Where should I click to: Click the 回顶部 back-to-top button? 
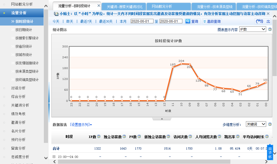coord(270,153)
